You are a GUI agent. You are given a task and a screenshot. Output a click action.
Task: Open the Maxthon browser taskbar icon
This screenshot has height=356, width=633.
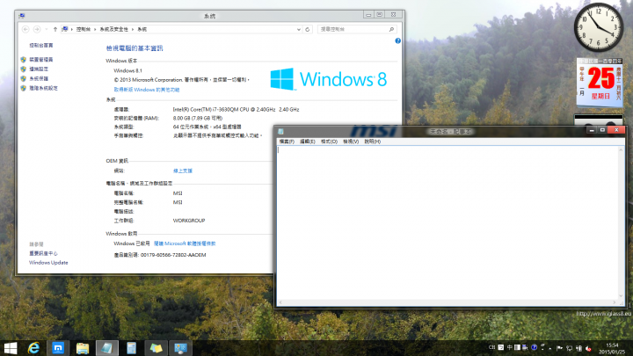tap(58, 348)
